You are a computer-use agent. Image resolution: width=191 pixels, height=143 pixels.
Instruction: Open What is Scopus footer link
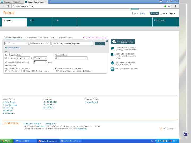(x=9, y=102)
